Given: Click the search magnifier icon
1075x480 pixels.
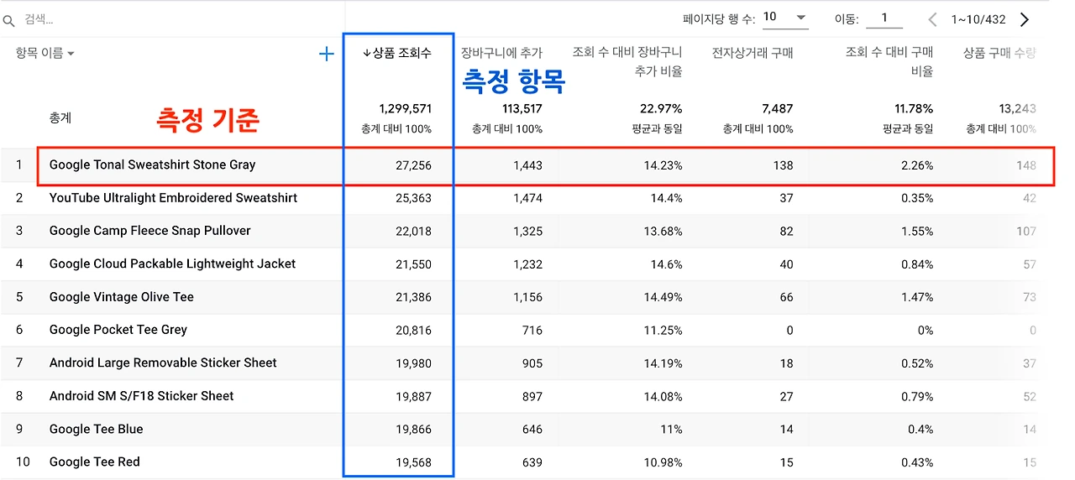Looking at the screenshot, I should click(x=9, y=19).
